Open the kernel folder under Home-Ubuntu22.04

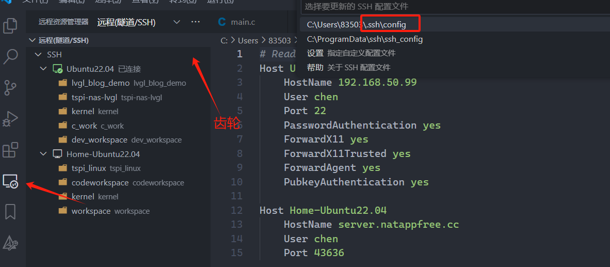[x=118, y=197]
